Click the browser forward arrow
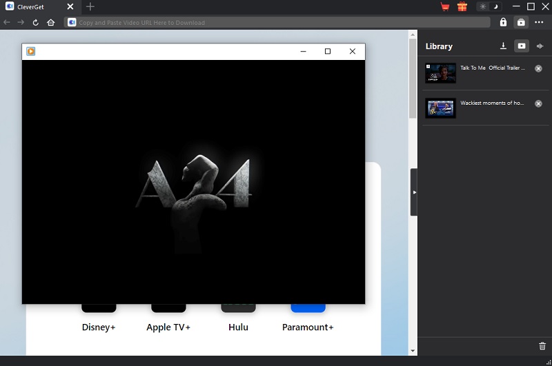The height and width of the screenshot is (366, 552). (21, 23)
